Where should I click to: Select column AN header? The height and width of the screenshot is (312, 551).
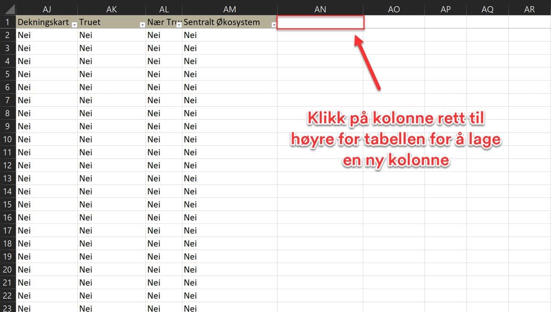[x=320, y=9]
